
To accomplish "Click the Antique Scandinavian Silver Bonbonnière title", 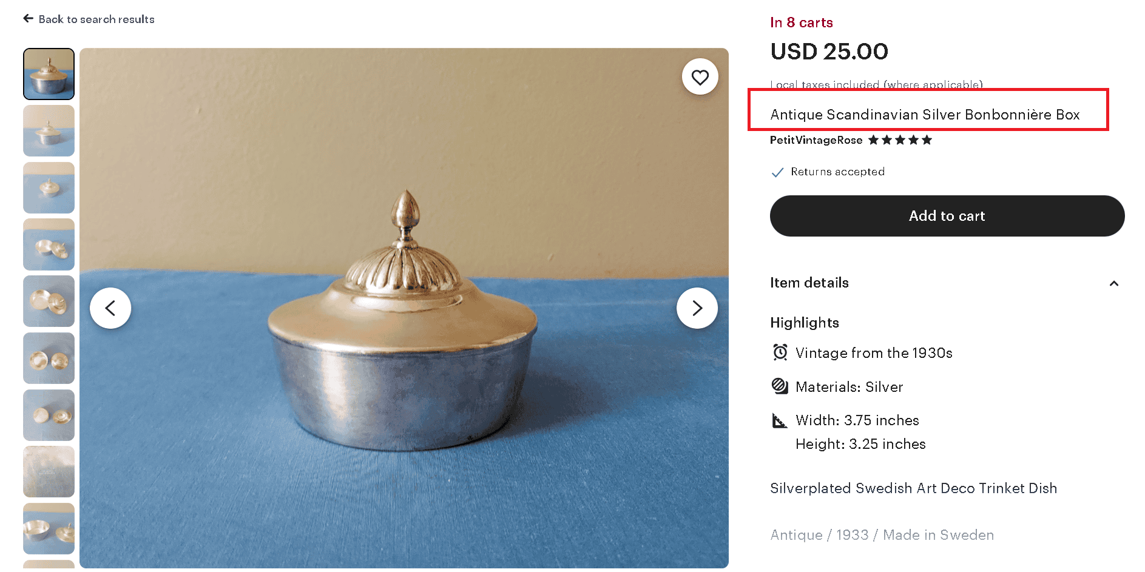I will [924, 115].
